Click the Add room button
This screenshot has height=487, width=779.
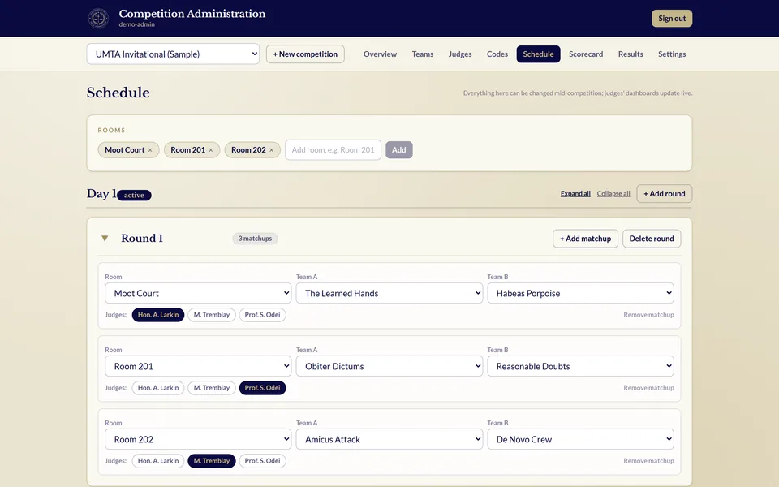(x=399, y=150)
